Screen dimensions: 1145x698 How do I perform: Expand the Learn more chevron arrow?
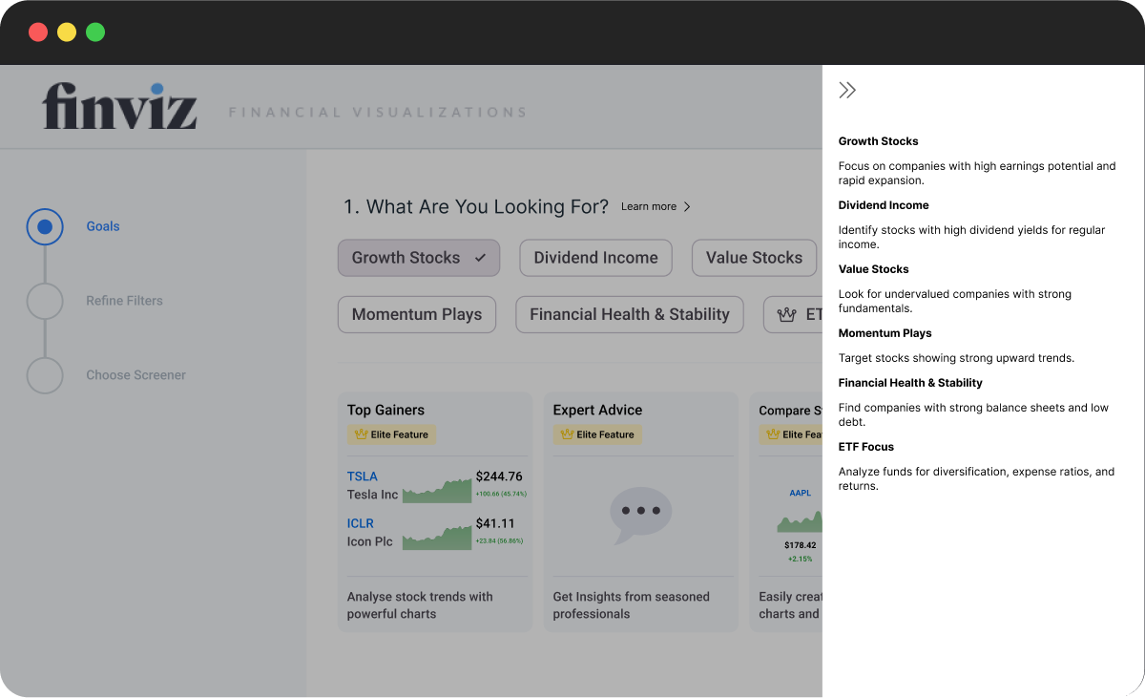tap(687, 206)
